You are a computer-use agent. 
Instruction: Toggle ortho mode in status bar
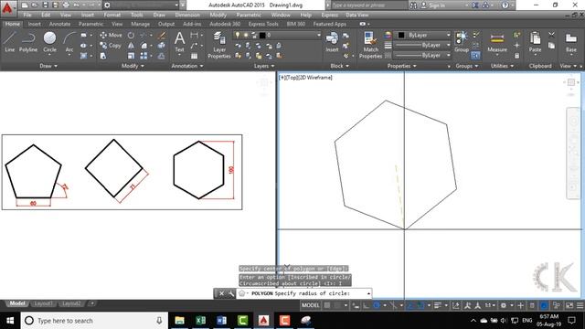[x=366, y=305]
